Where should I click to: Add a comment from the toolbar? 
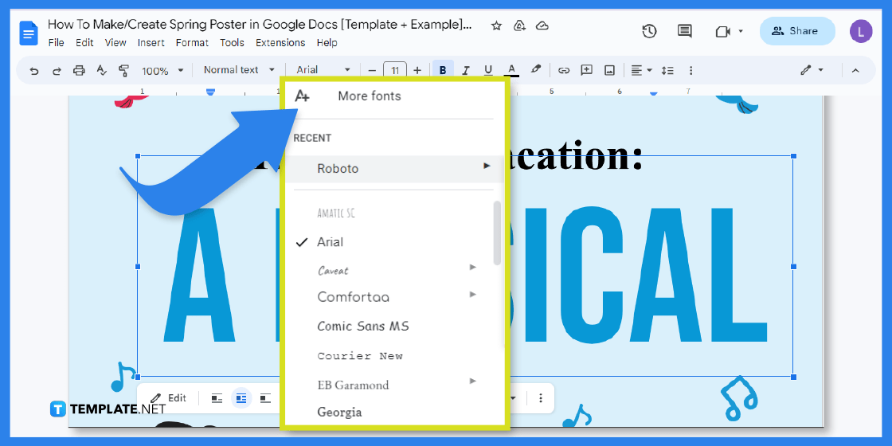point(586,71)
